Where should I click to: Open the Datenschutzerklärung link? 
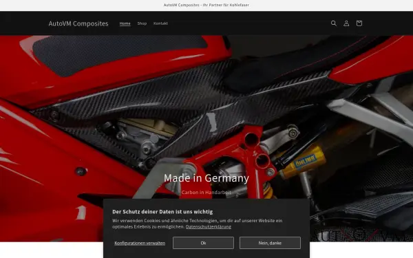coord(209,226)
